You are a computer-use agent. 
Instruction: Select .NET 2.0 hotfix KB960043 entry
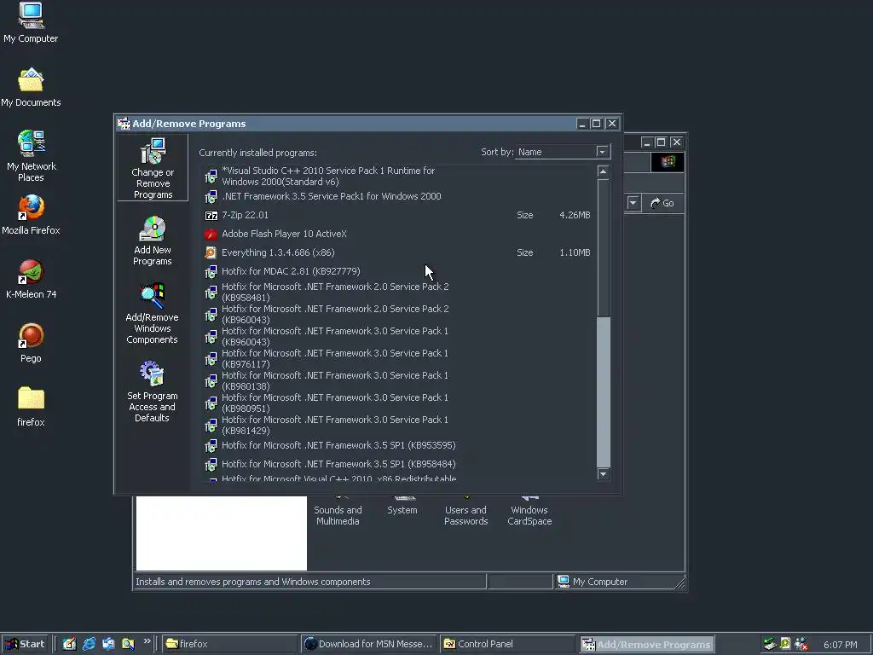pos(398,314)
